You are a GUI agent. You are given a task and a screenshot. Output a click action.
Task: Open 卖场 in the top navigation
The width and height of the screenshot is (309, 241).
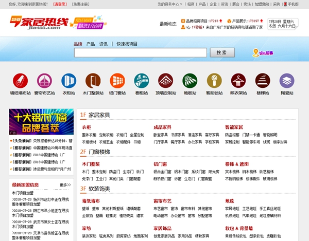pyautogui.click(x=247, y=4)
